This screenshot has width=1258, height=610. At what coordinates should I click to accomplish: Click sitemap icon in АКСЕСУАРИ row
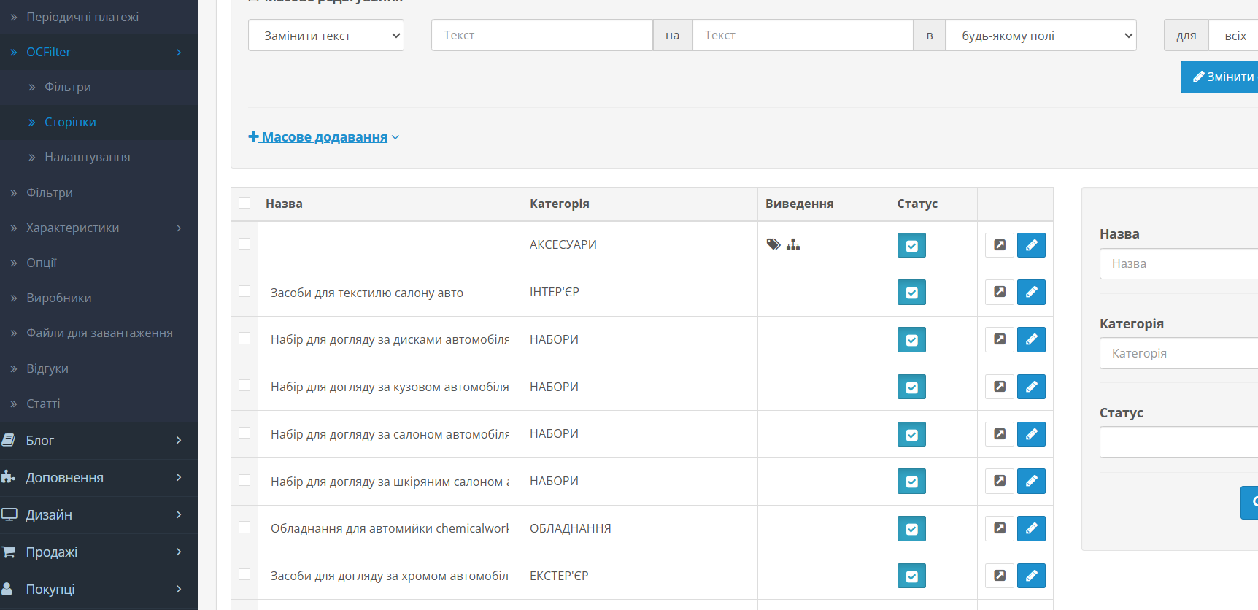(x=793, y=244)
